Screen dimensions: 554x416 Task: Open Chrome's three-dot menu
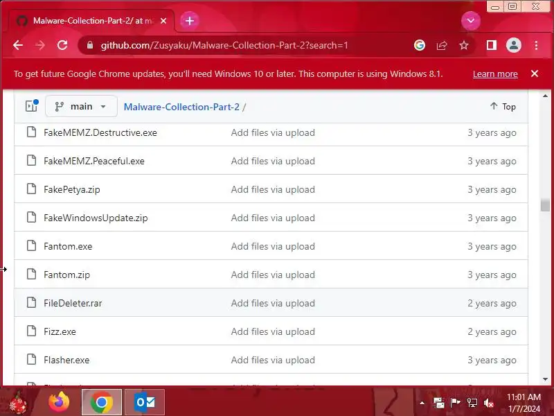pos(536,45)
